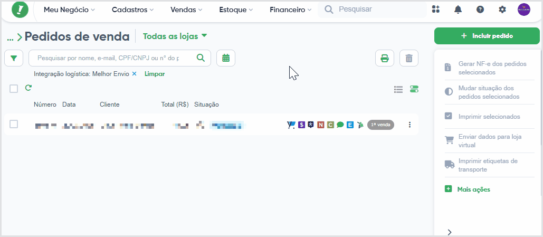Open the Cadastros menu

pos(132,10)
